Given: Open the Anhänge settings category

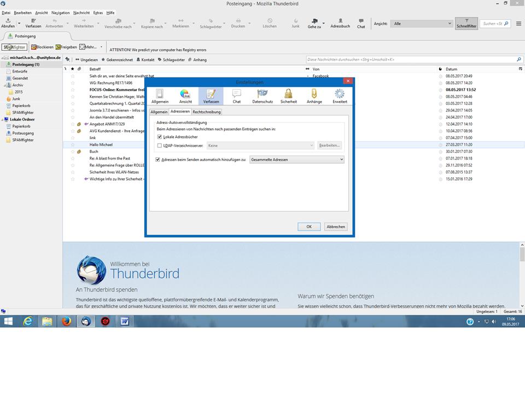Looking at the screenshot, I should tap(314, 96).
